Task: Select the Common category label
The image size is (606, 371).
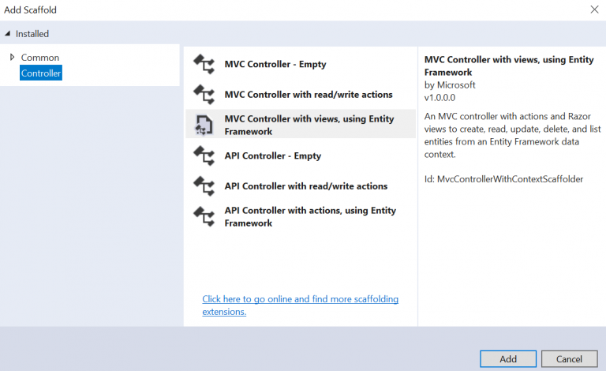Action: [40, 58]
